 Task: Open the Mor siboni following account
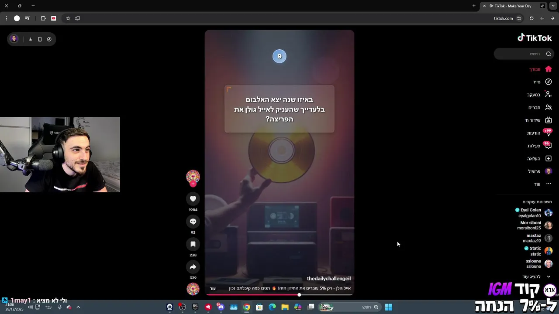tap(535, 225)
